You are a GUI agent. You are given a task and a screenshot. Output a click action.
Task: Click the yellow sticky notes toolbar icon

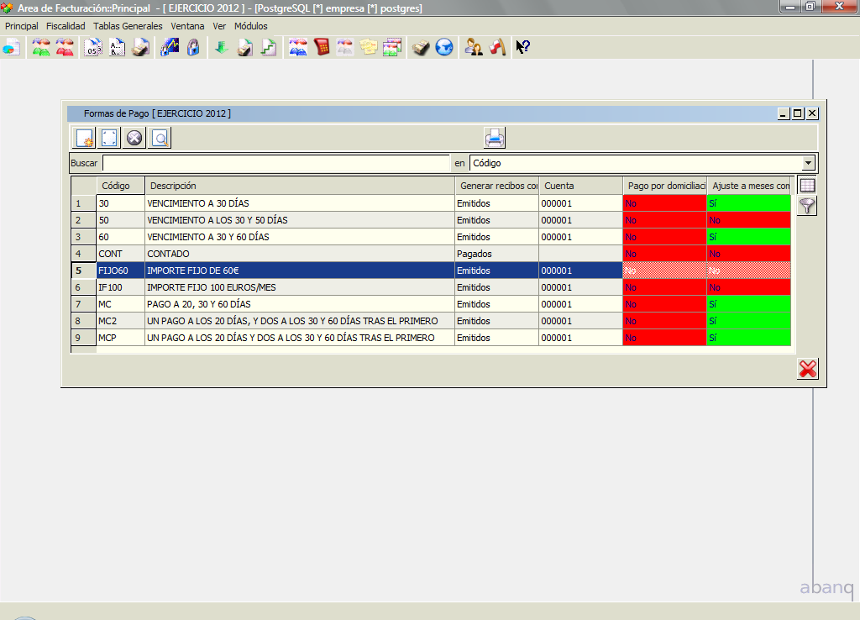(x=369, y=47)
